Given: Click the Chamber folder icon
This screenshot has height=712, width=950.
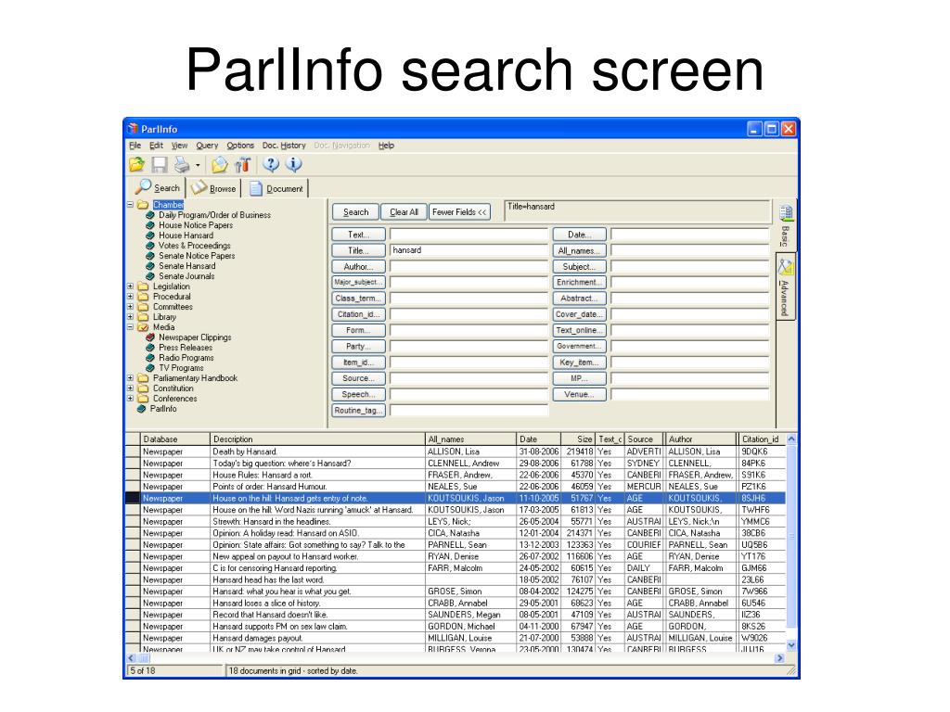Looking at the screenshot, I should tap(144, 205).
